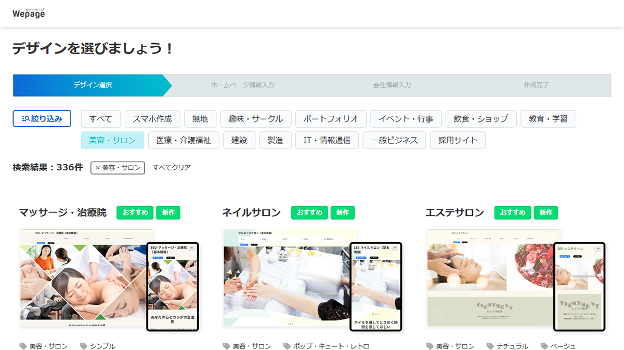Filter designs by 採用サイト

(x=457, y=140)
